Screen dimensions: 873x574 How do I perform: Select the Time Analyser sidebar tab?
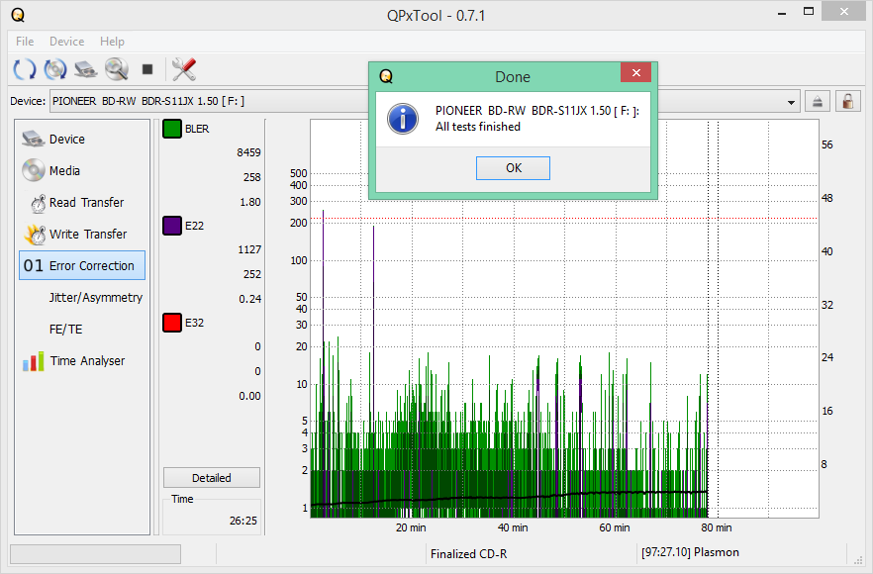tap(82, 361)
